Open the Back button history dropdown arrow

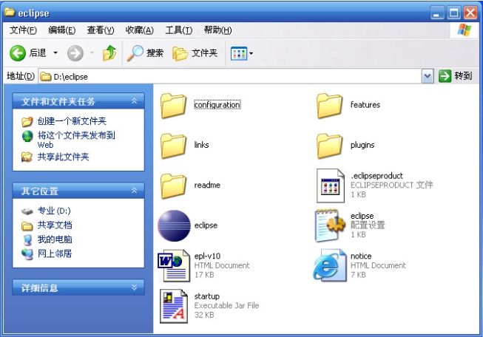click(x=55, y=53)
